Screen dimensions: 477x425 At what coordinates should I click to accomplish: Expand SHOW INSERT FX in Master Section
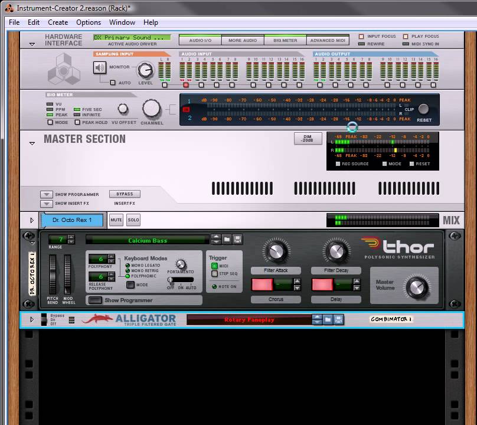(x=47, y=203)
